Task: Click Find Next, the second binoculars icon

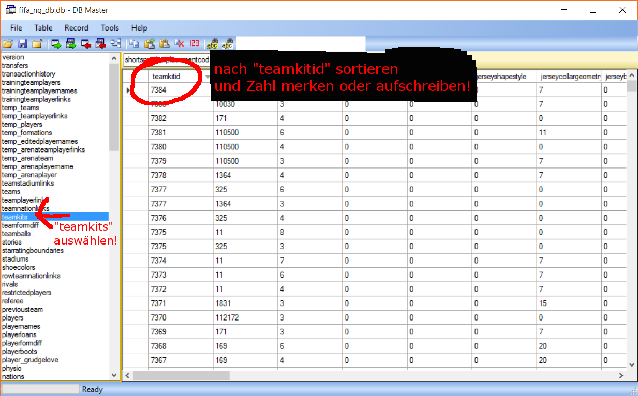Action: (228, 44)
